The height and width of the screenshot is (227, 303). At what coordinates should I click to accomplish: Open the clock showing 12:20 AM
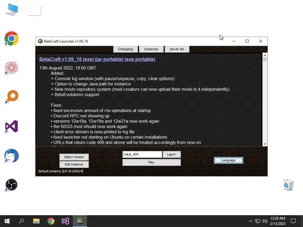pos(278,221)
